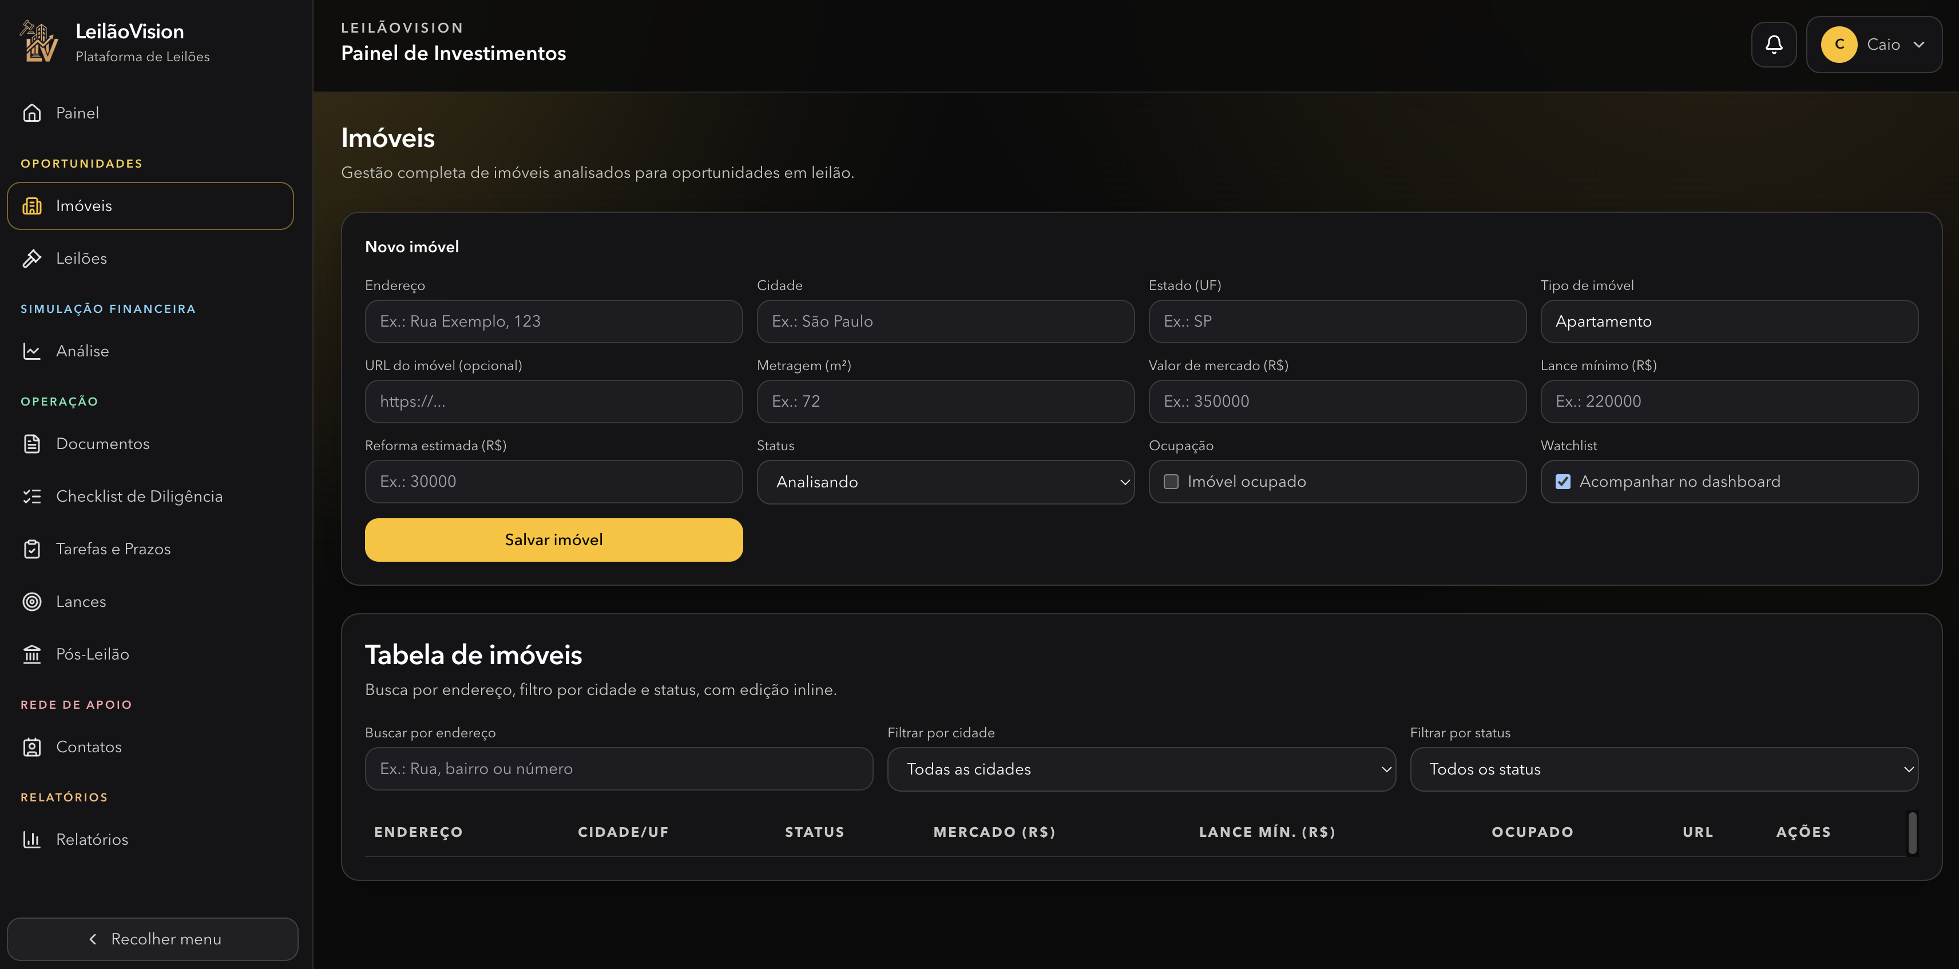Click Recolher menu button

(153, 939)
